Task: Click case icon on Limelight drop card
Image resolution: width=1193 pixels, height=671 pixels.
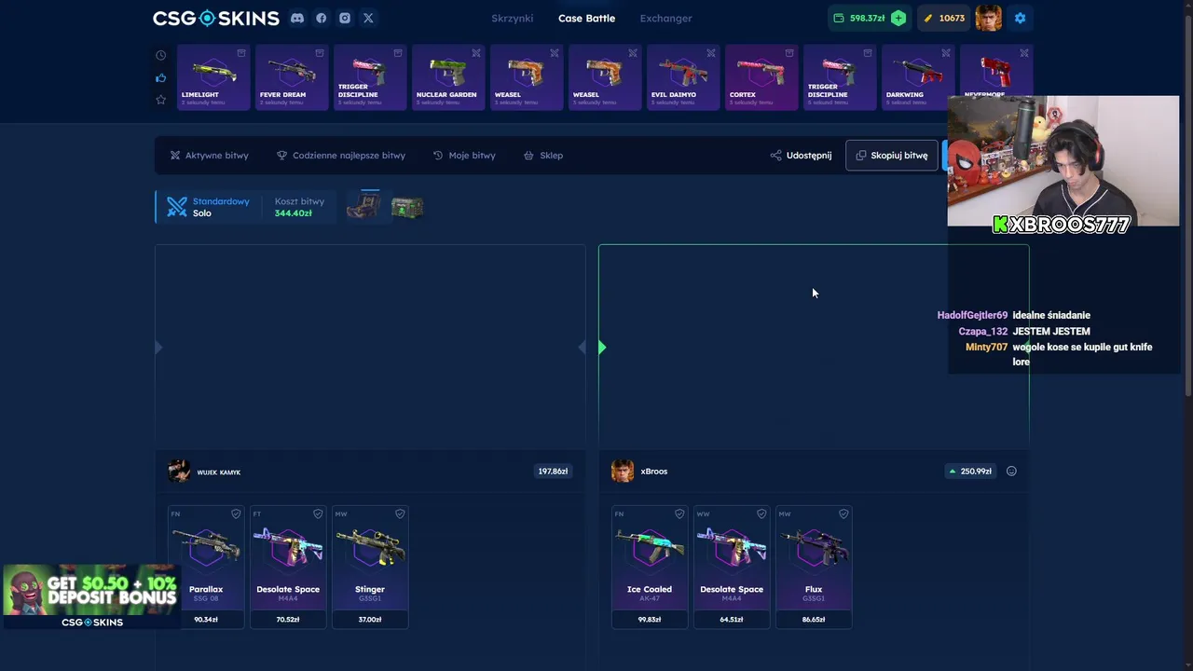Action: (241, 53)
